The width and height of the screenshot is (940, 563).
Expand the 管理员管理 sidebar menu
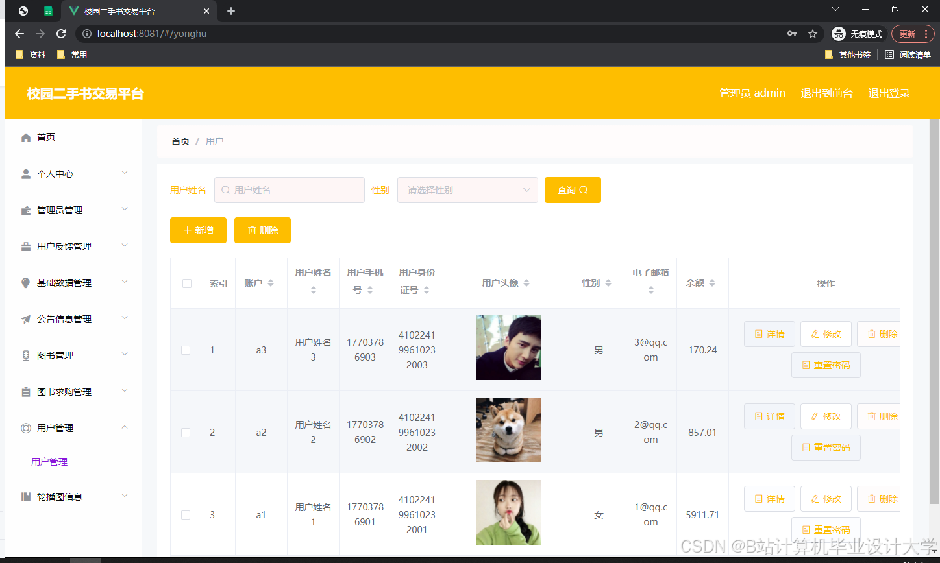(125, 209)
